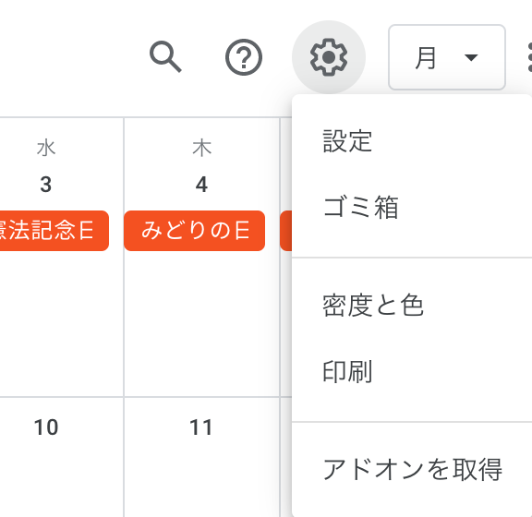532x517 pixels.
Task: Open ゴミ箱 from the menu
Action: point(412,207)
